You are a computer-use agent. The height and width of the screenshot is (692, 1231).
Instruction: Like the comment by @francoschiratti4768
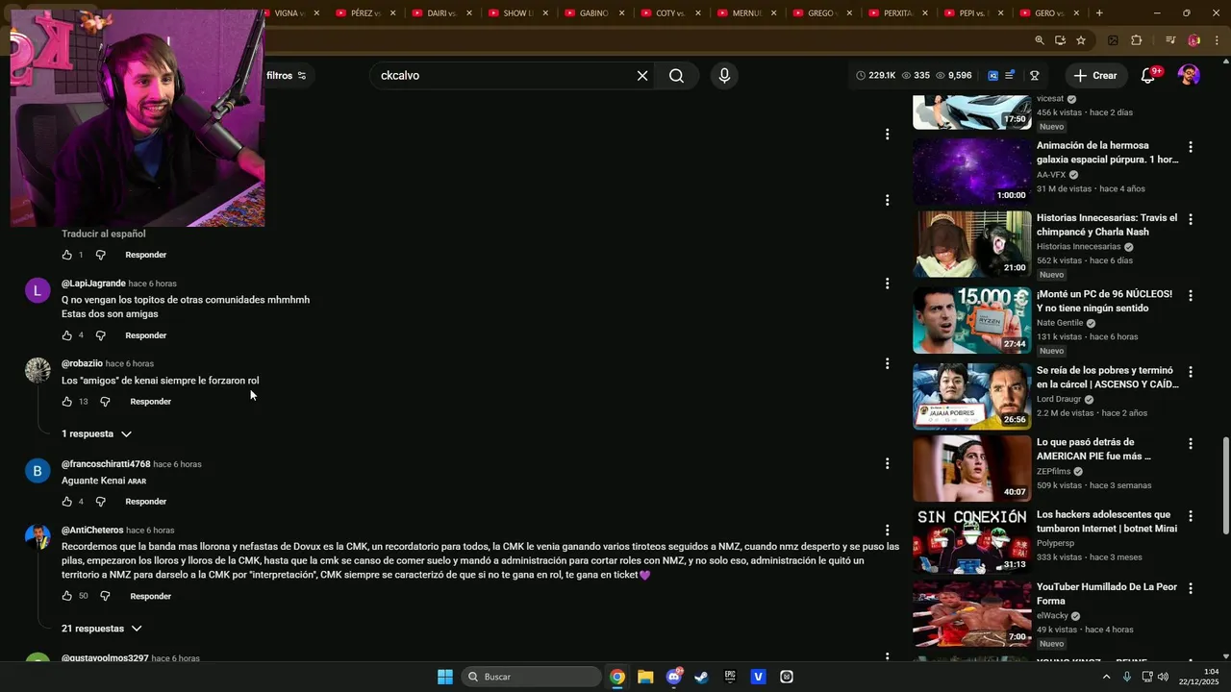[67, 502]
